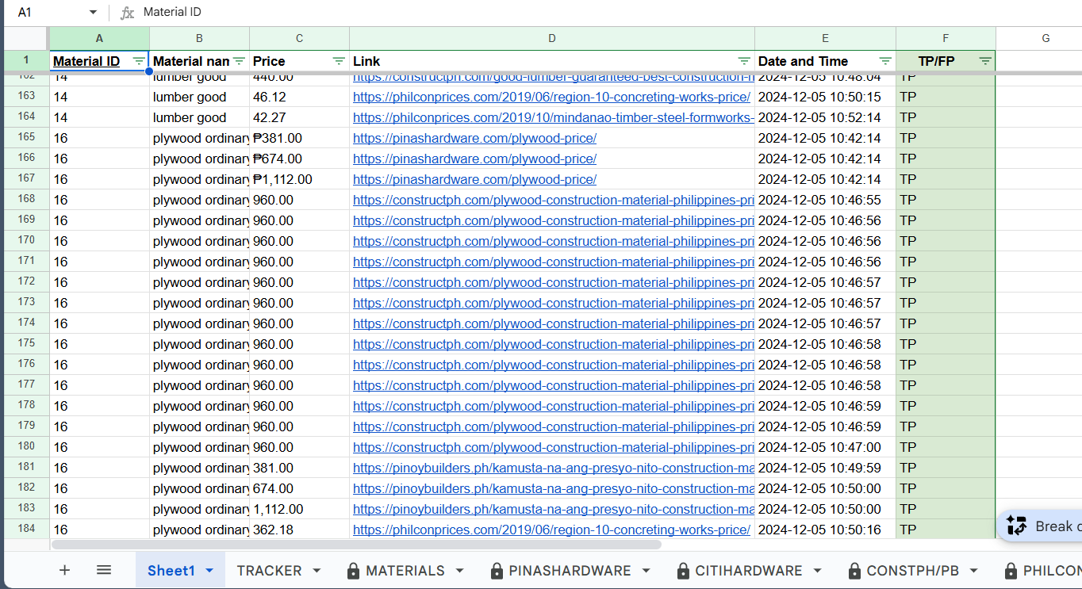
Task: Expand the TRACKER tab dropdown arrow
Action: coord(317,571)
